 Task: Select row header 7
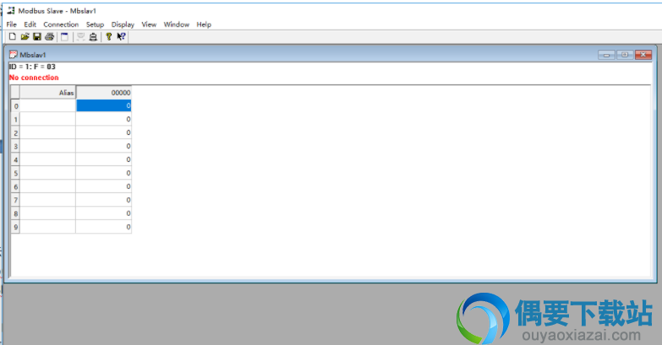coord(15,200)
